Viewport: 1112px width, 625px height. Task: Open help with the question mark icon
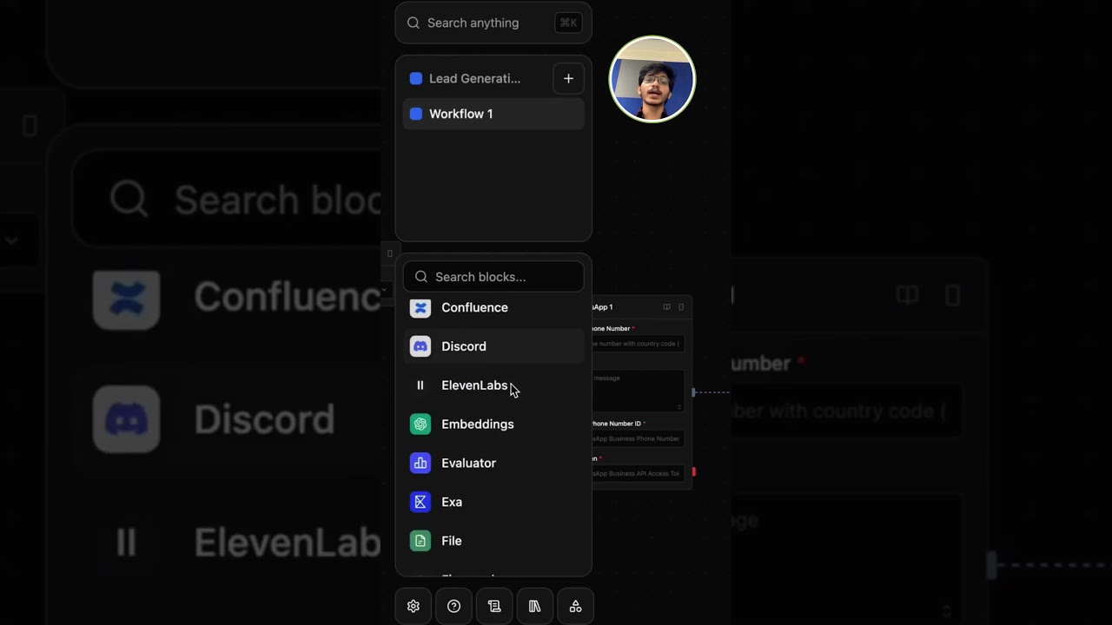click(453, 607)
